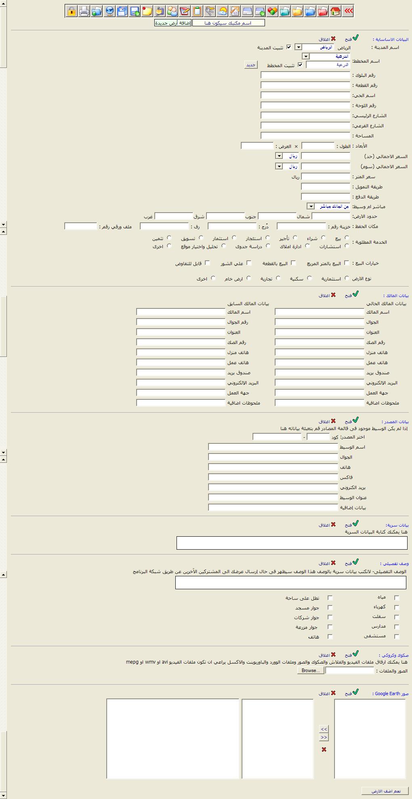Open the اسم المدينة city dropdown
Image resolution: width=412 pixels, height=799 pixels.
coord(298,47)
